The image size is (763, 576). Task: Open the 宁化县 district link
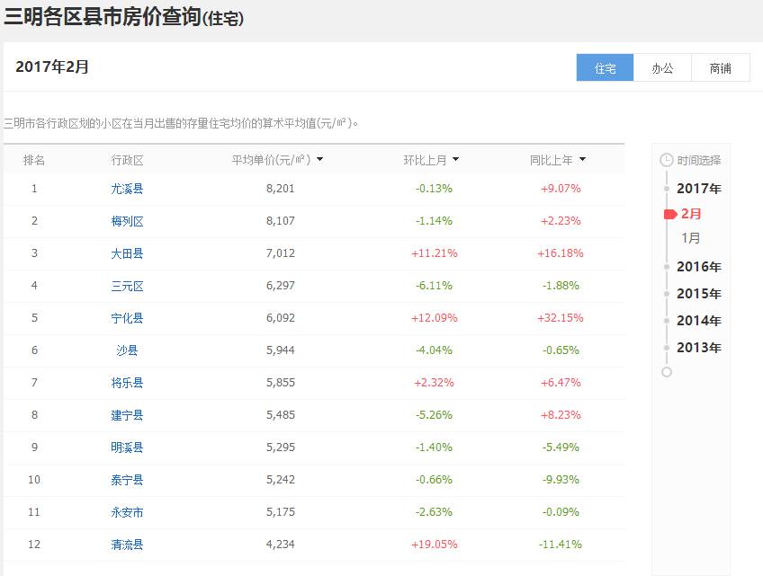pyautogui.click(x=127, y=318)
